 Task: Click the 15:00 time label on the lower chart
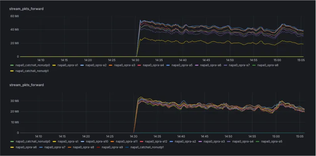click(x=276, y=136)
